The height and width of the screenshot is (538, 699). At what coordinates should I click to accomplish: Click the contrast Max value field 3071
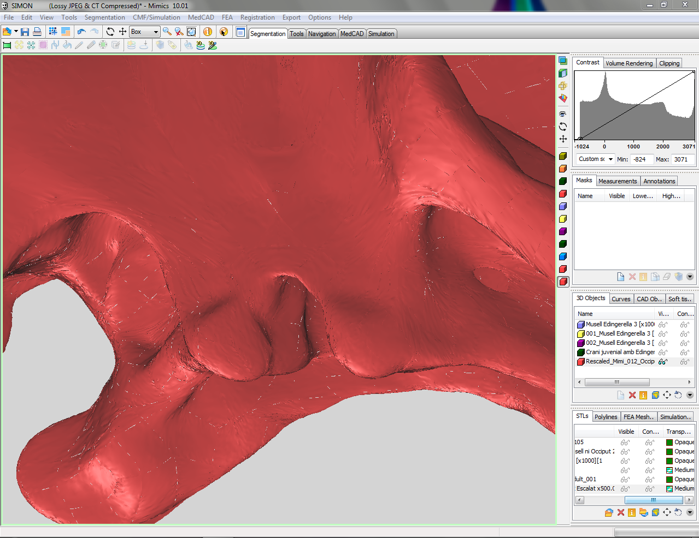tap(683, 159)
